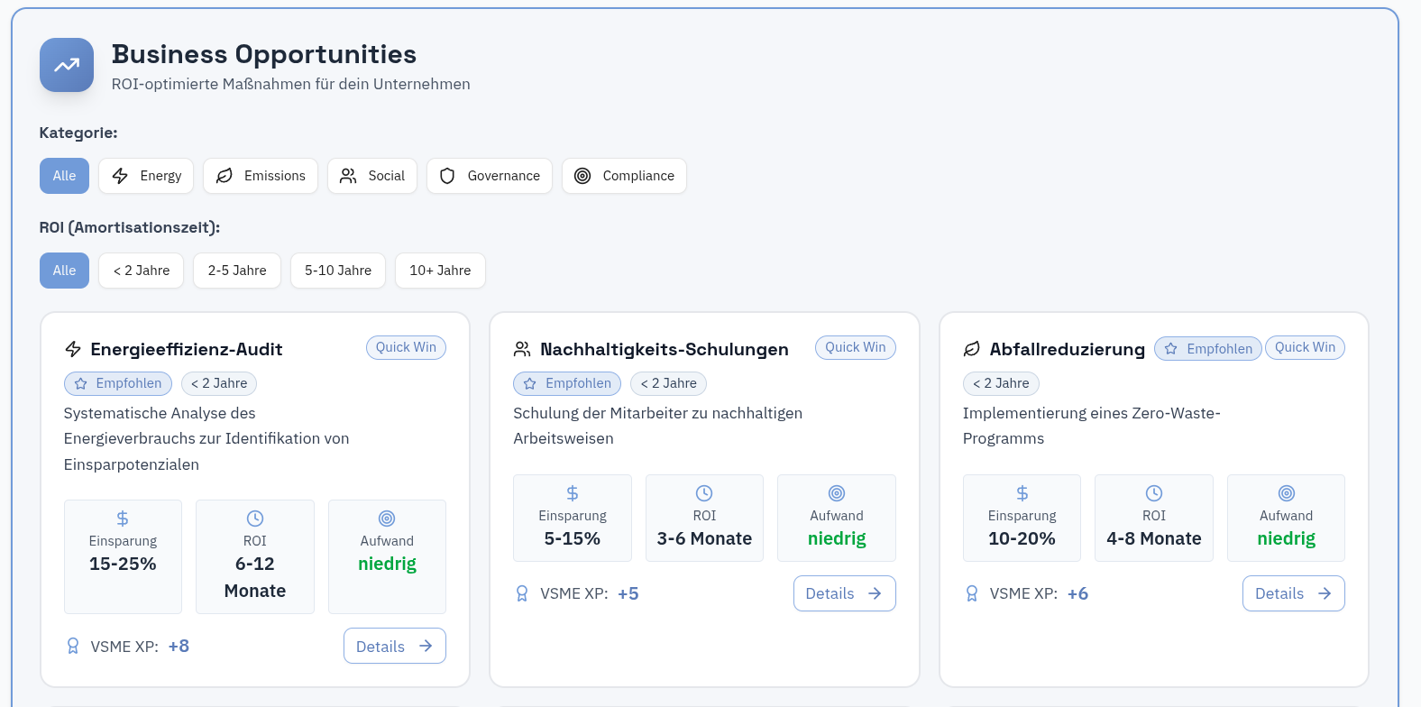
Task: Click the '4-8 Monate' ROI value
Action: tap(1154, 538)
